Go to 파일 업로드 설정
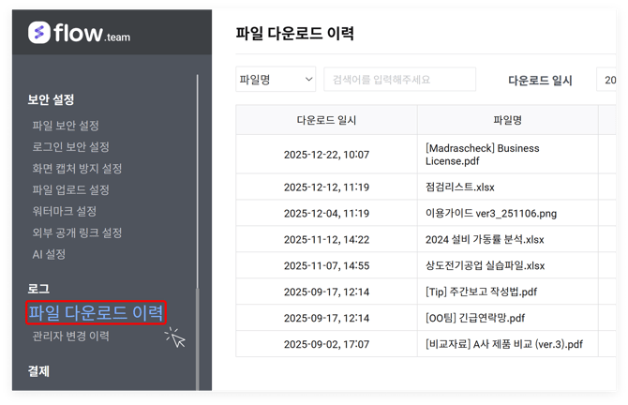 [x=70, y=190]
